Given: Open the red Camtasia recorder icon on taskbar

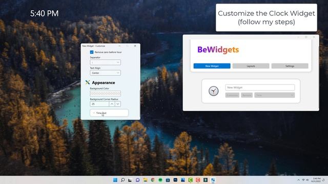Looking at the screenshot, I should click(x=198, y=180).
